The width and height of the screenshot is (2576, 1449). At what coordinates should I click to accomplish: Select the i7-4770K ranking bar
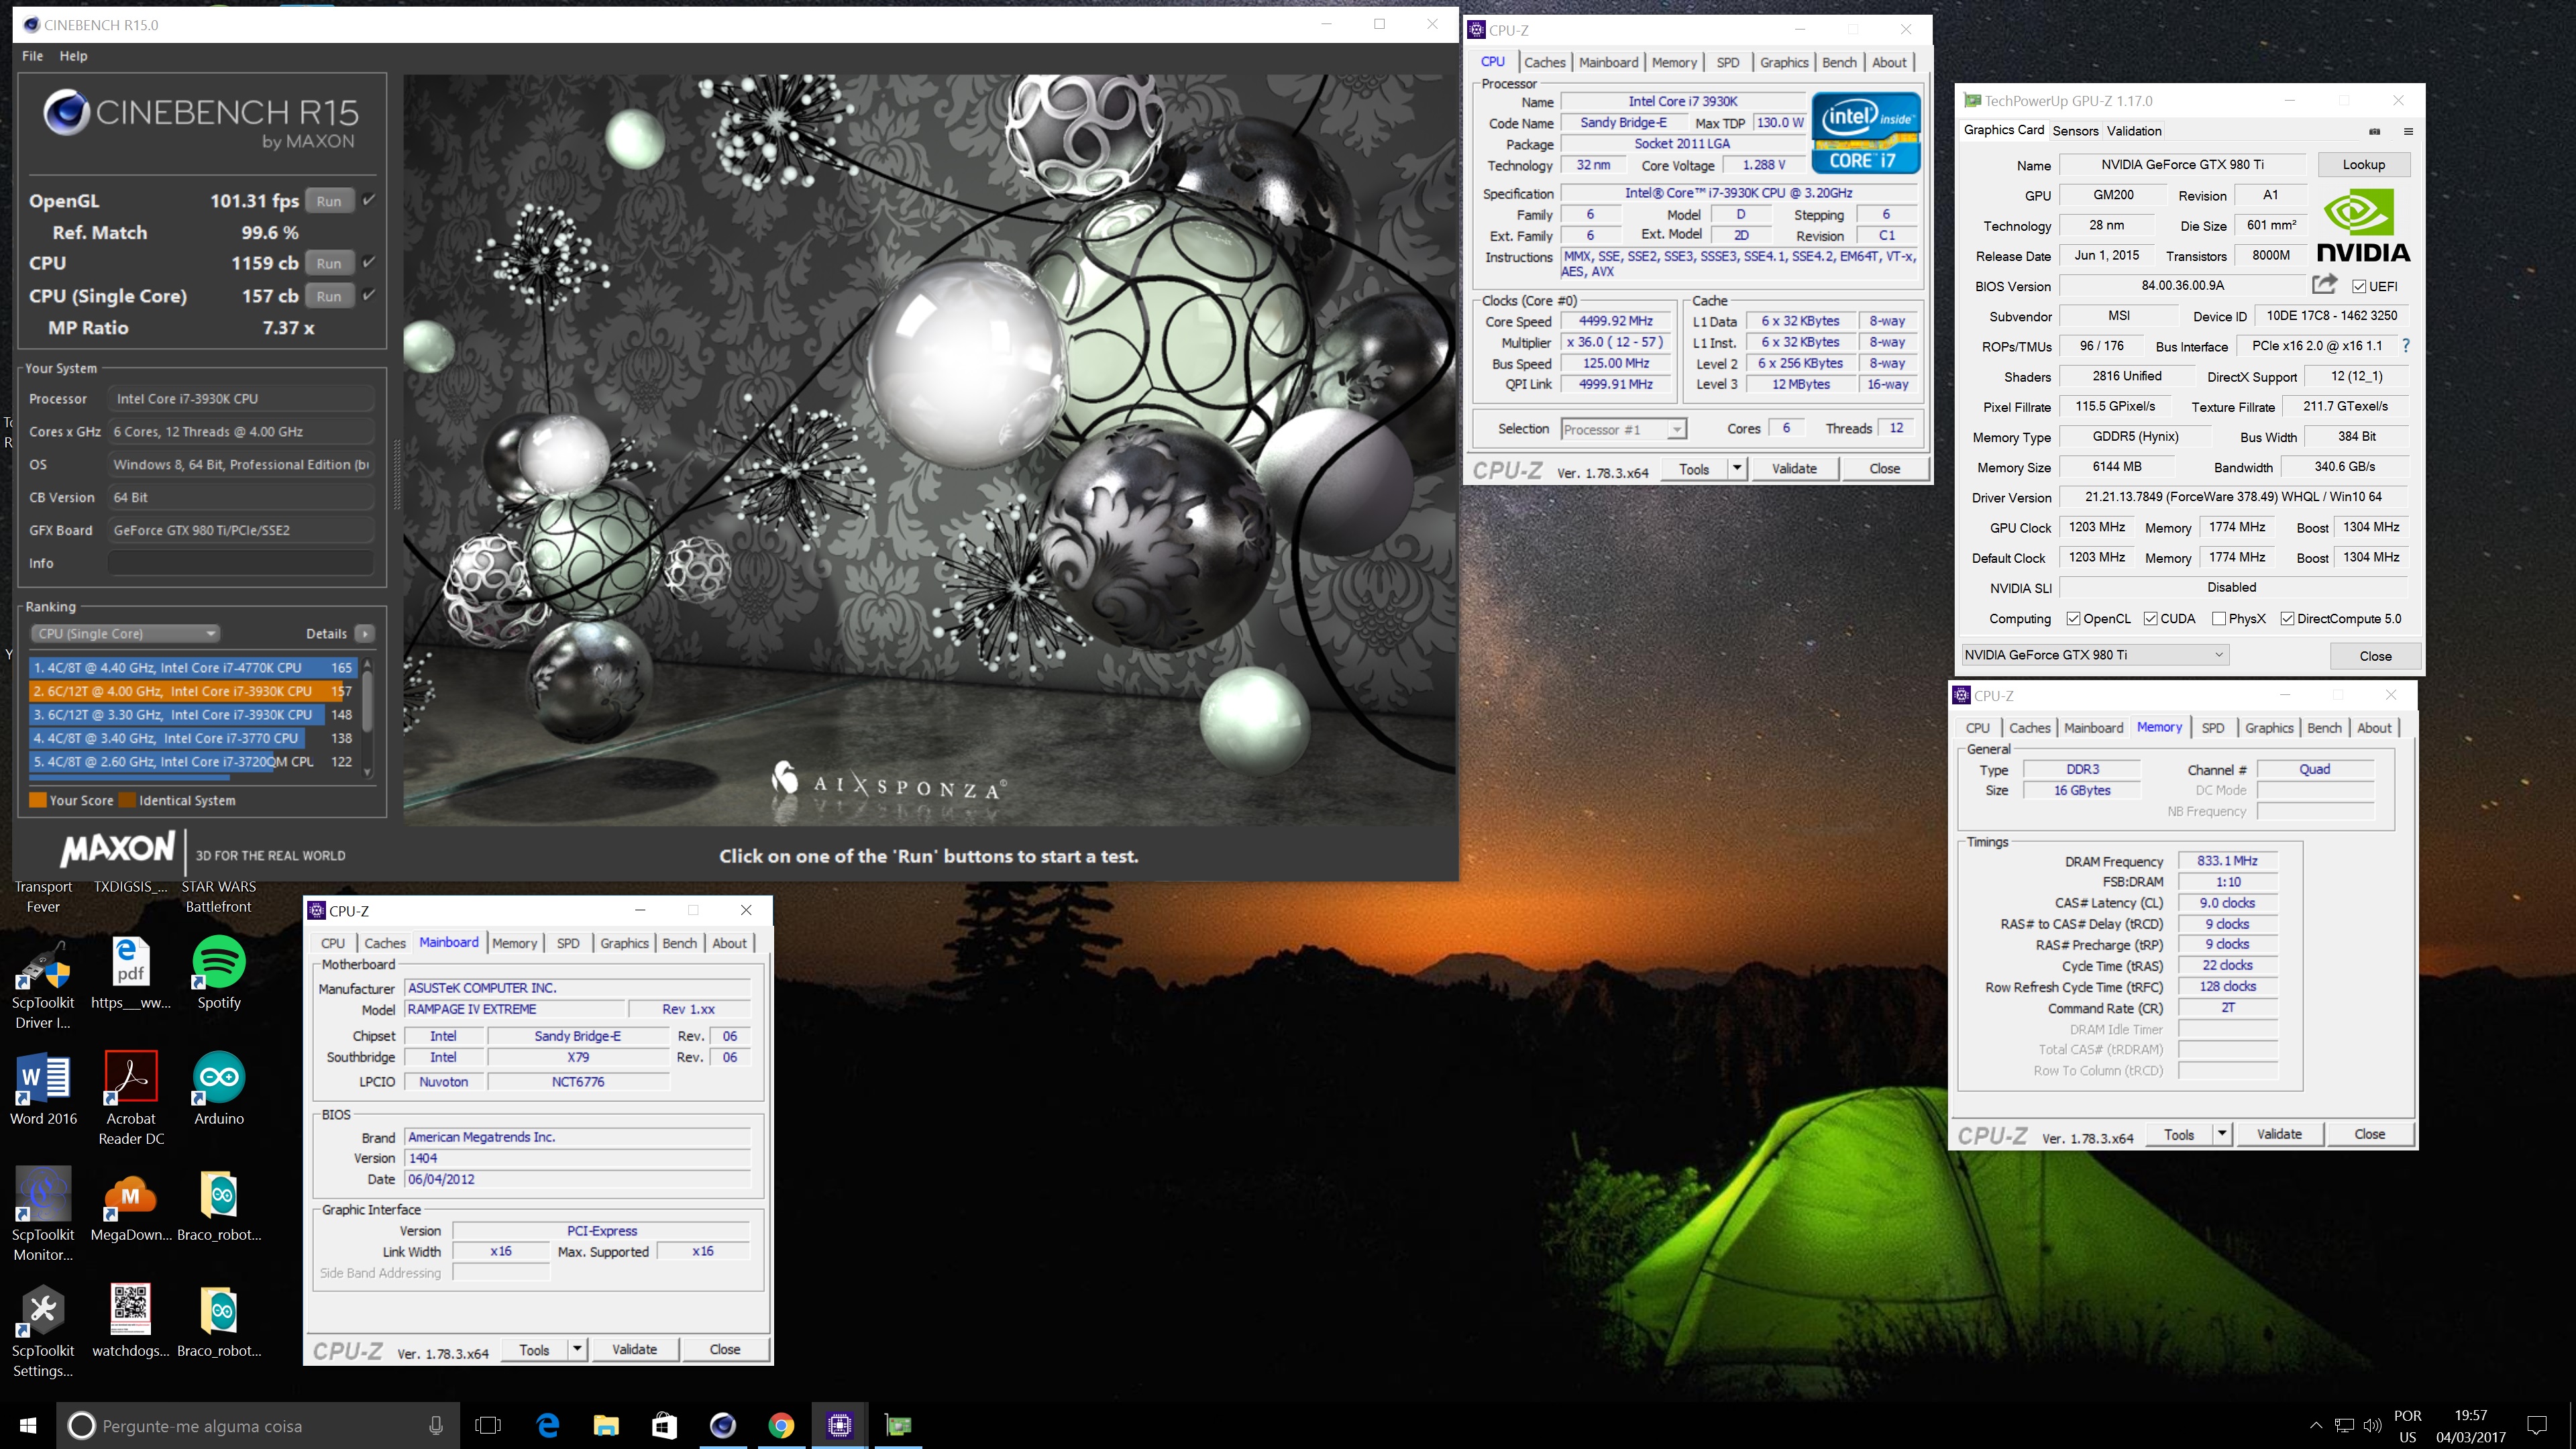click(192, 667)
